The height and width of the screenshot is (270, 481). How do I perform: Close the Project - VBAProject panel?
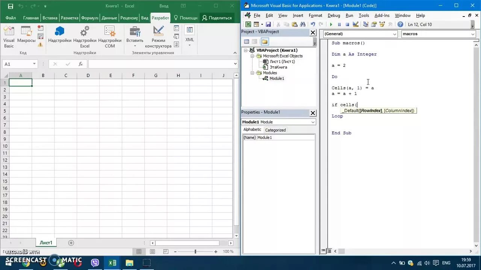pos(313,33)
